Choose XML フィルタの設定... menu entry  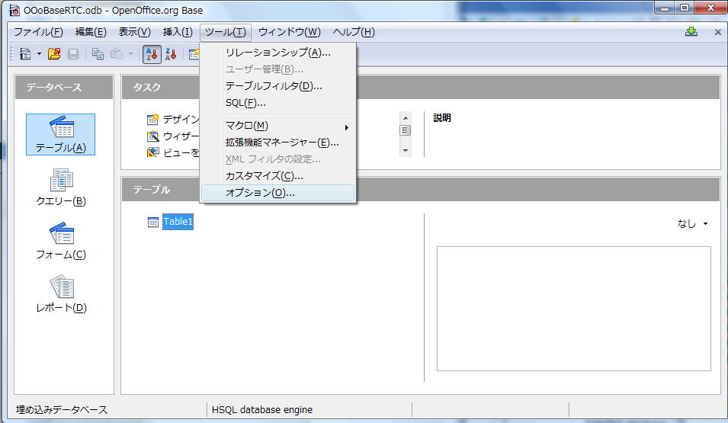pyautogui.click(x=277, y=159)
